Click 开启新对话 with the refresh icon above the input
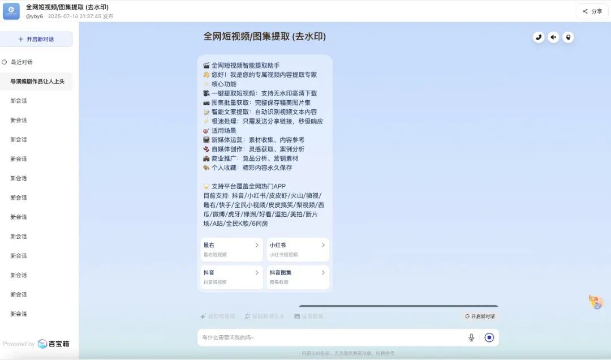This screenshot has height=360, width=611. 480,316
